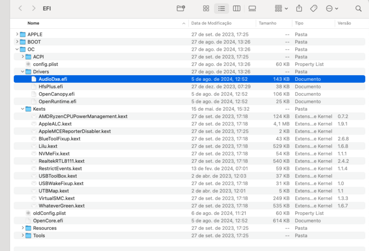Image resolution: width=369 pixels, height=251 pixels.
Task: Switch to list view
Action: (x=221, y=8)
